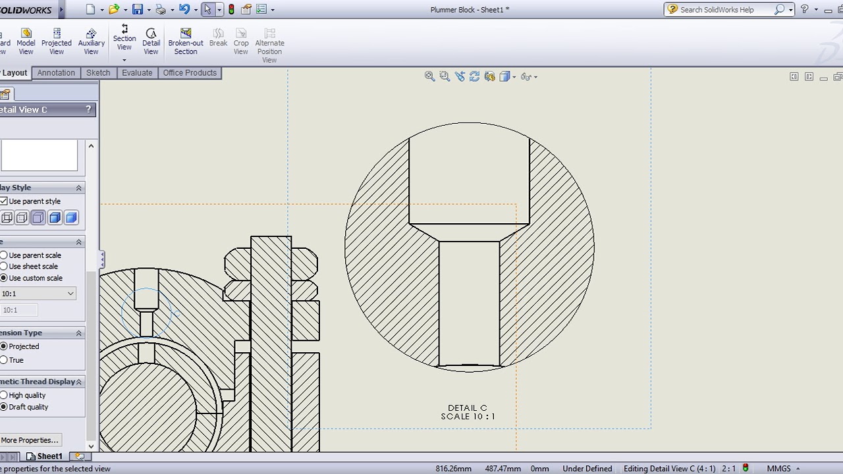Open the Office Products tab
Screen dimensions: 843x474
pyautogui.click(x=190, y=73)
